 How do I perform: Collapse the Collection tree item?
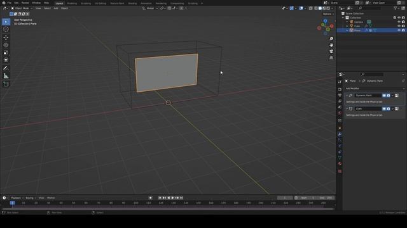(343, 18)
